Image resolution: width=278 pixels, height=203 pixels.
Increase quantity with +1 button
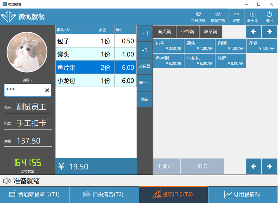145,33
